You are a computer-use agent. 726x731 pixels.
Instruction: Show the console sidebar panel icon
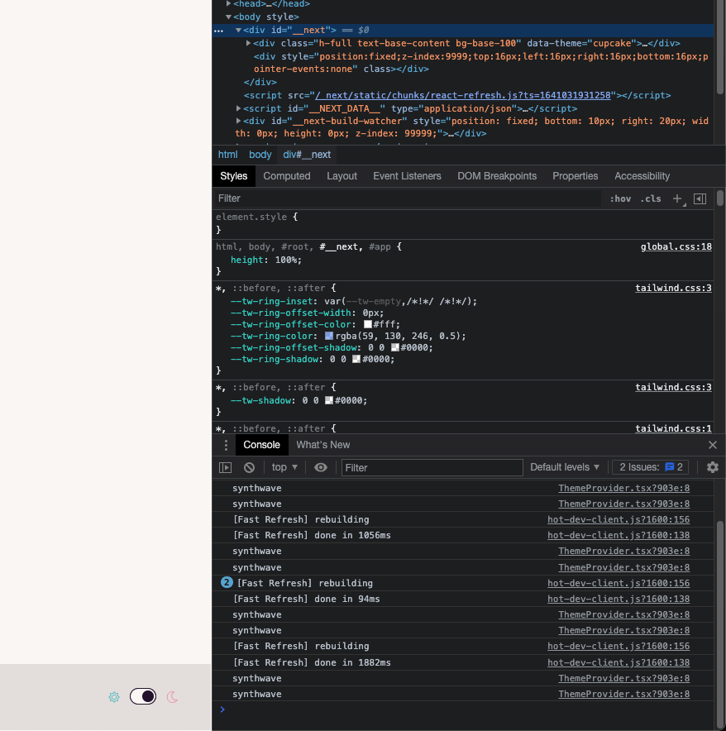click(225, 467)
